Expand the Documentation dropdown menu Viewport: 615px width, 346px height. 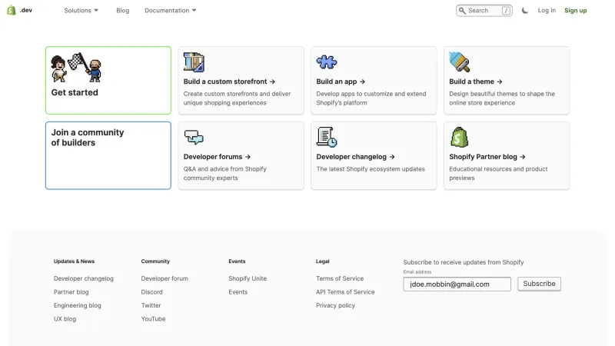tap(170, 11)
